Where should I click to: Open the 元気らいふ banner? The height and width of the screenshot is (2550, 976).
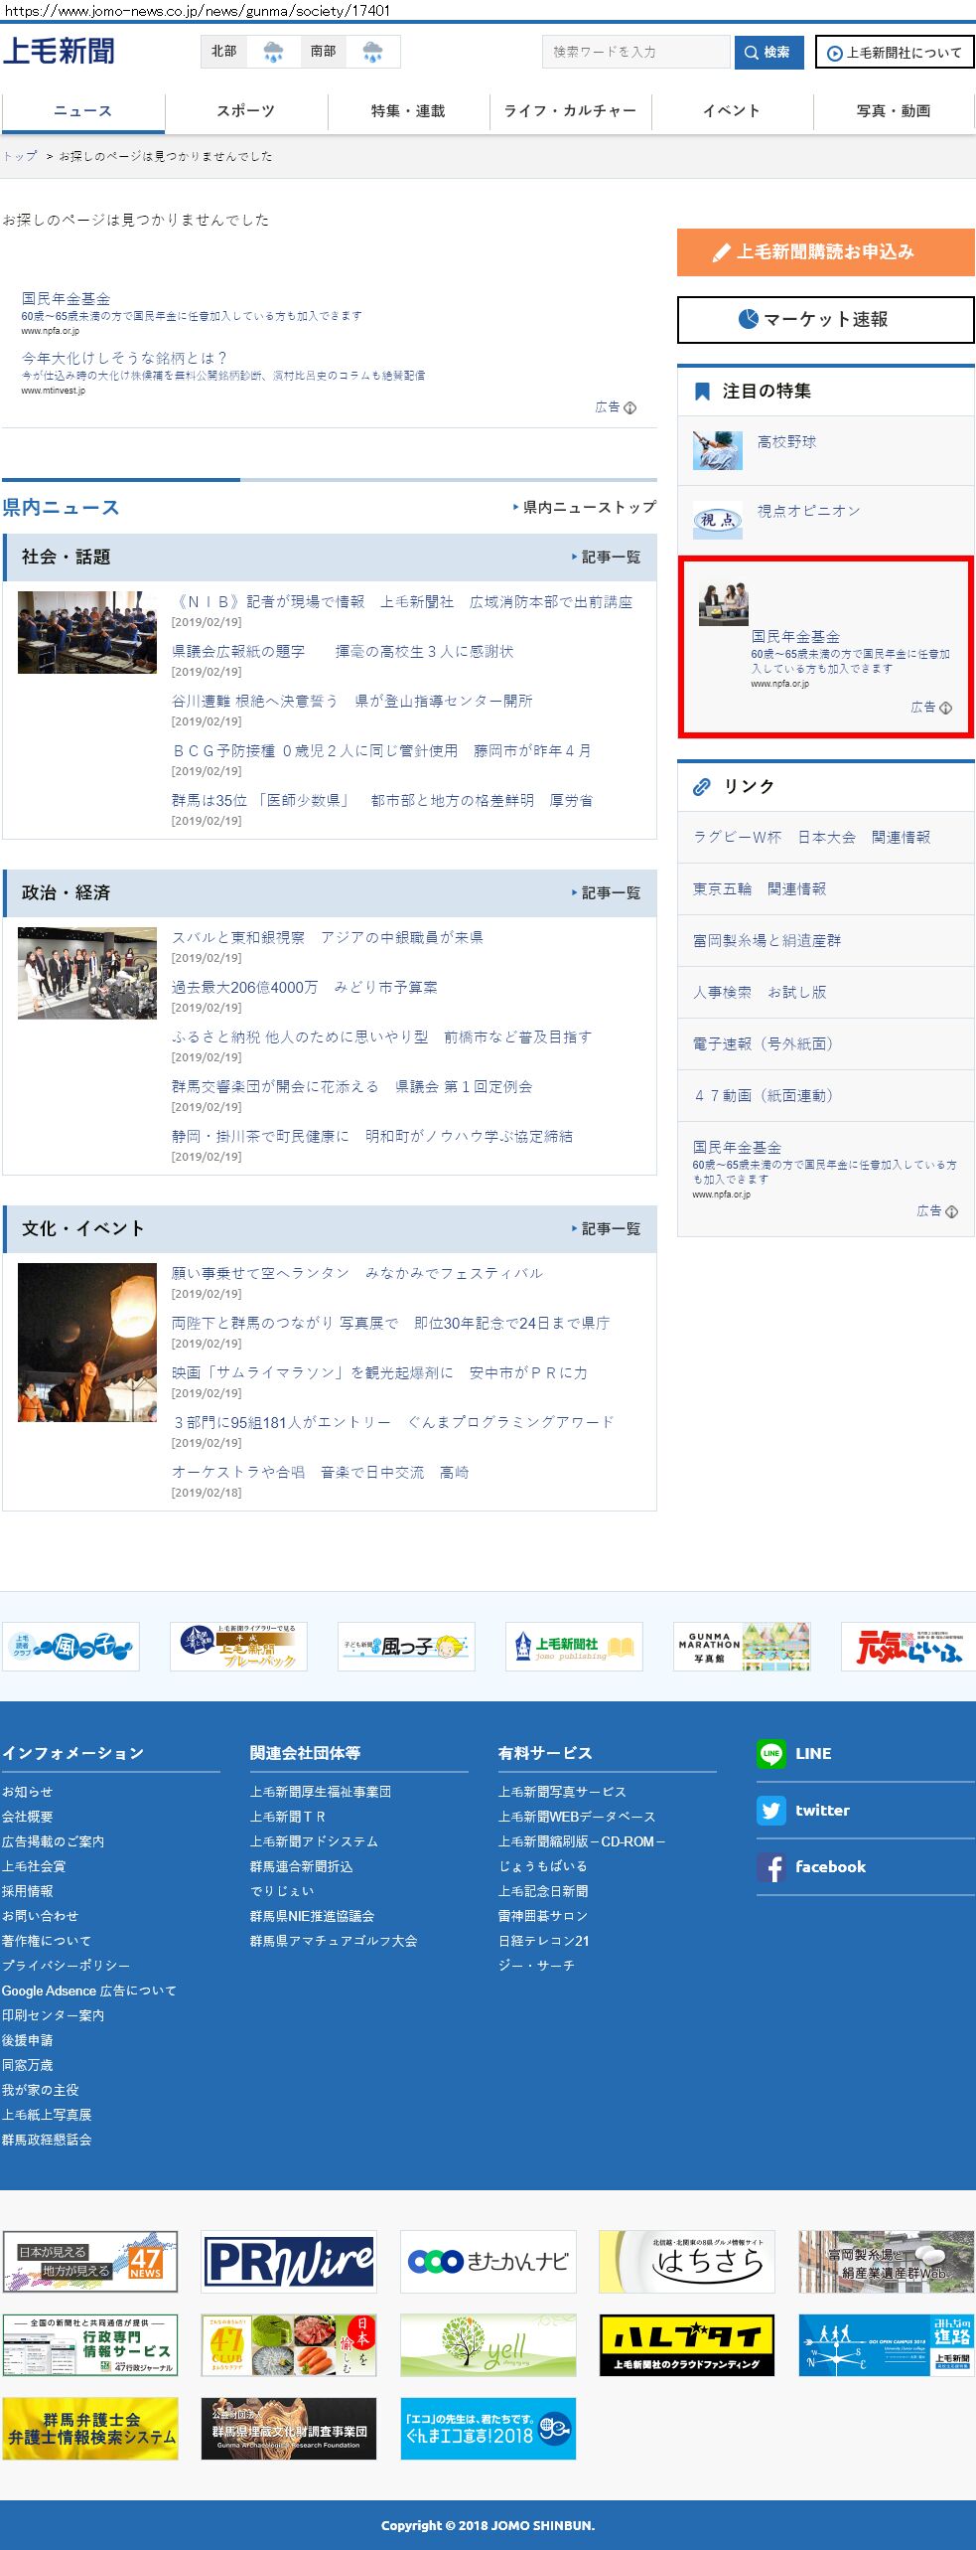(908, 1647)
